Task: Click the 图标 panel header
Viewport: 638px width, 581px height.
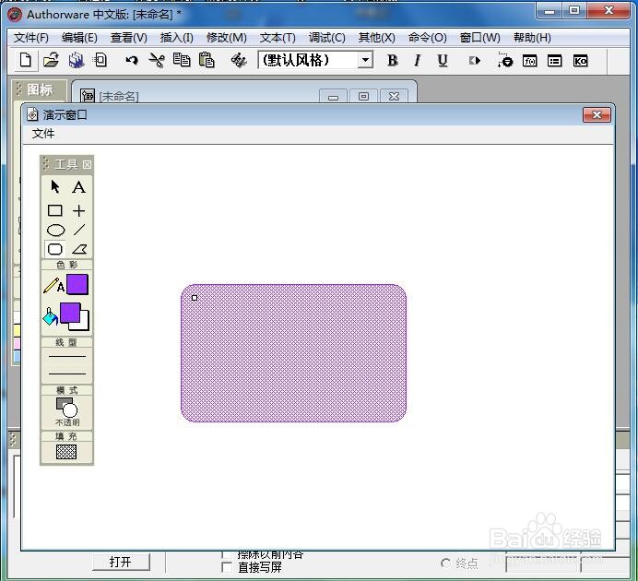Action: tap(40, 89)
